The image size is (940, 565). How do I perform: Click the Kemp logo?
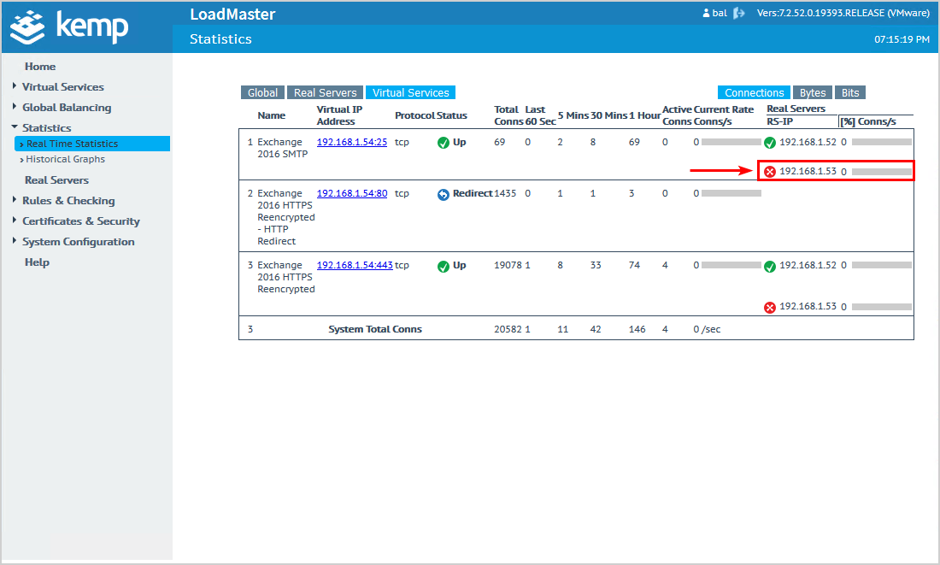coord(69,27)
